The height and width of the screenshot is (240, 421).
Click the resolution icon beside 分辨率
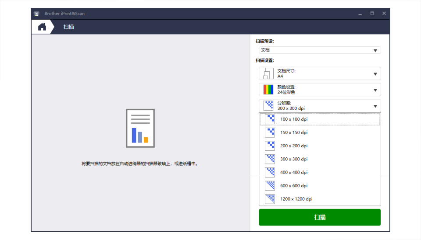click(x=268, y=106)
